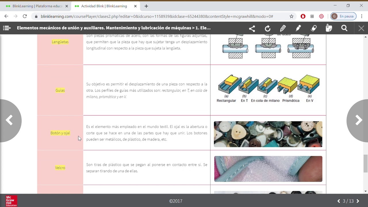Image resolution: width=368 pixels, height=207 pixels.
Task: Click the highlighted Botón y ojal label
Action: tap(60, 133)
